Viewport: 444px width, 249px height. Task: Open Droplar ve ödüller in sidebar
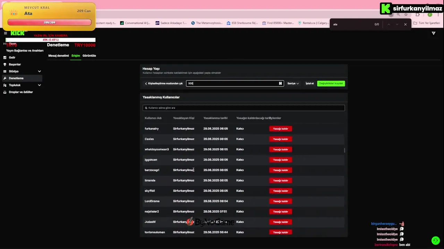[x=21, y=92]
